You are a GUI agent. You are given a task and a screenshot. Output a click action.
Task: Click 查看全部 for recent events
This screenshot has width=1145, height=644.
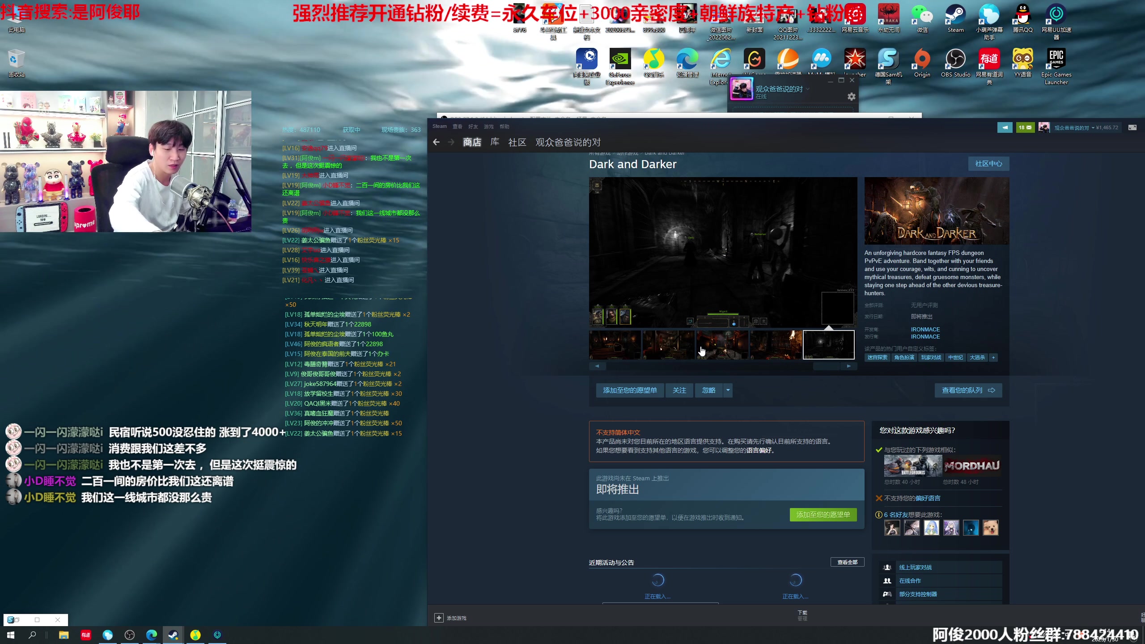pyautogui.click(x=848, y=562)
